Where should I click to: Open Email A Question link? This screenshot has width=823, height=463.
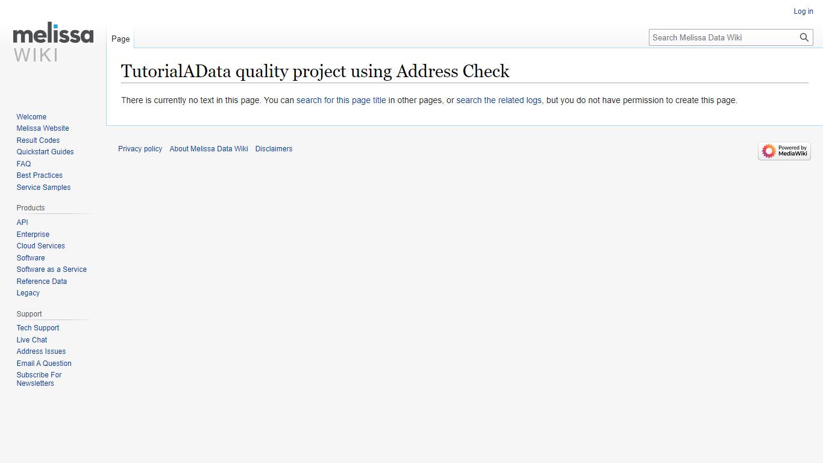(44, 364)
